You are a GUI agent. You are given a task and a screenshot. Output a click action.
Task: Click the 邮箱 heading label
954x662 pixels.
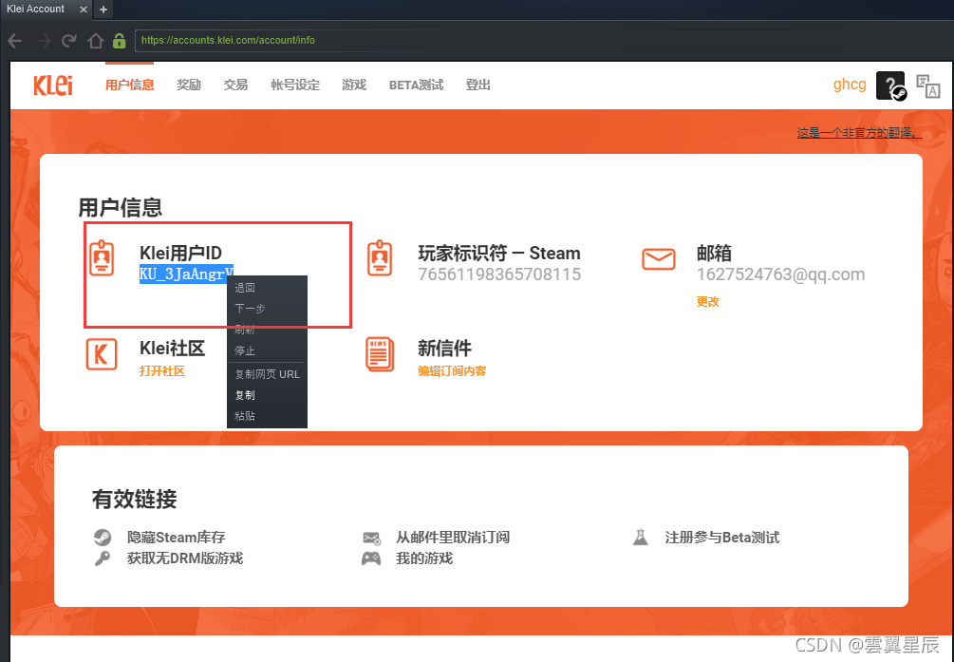click(714, 253)
